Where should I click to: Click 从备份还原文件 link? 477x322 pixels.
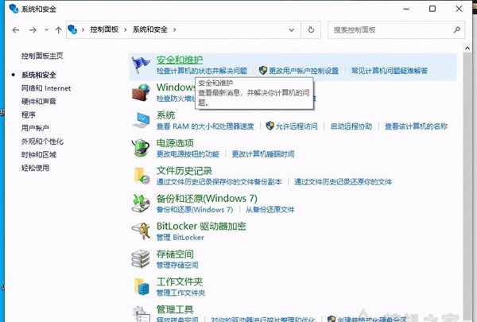click(270, 210)
